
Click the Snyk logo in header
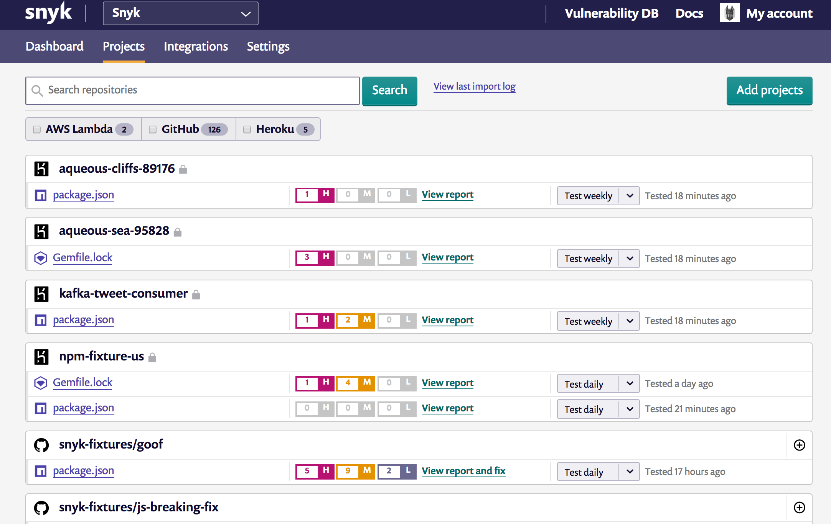click(x=48, y=13)
